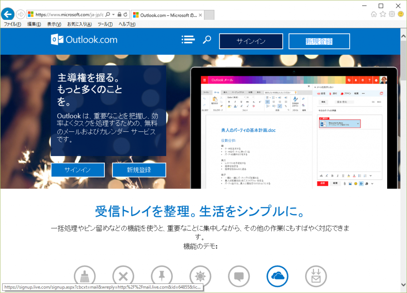Image resolution: width=407 pixels, height=293 pixels.
Task: Click the smiley feedback icon
Action: click(401, 14)
